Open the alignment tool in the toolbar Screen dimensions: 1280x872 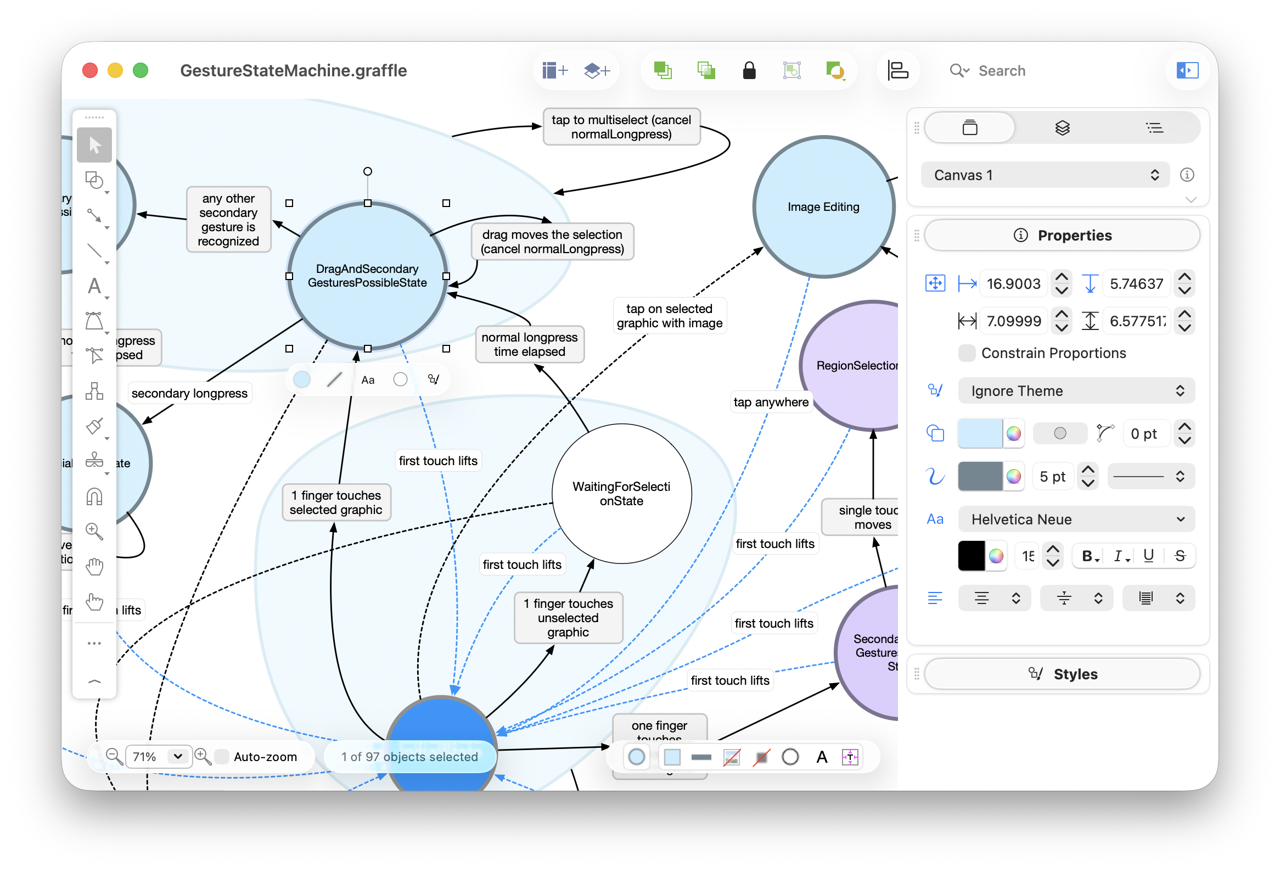(x=898, y=70)
